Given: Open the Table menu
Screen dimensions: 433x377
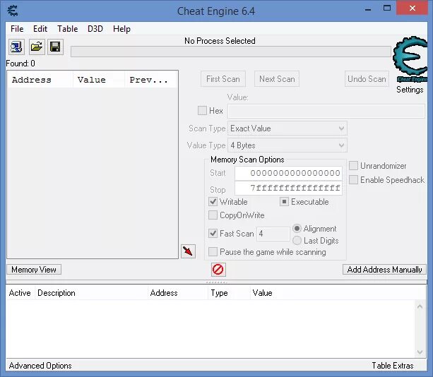Looking at the screenshot, I should click(x=67, y=29).
